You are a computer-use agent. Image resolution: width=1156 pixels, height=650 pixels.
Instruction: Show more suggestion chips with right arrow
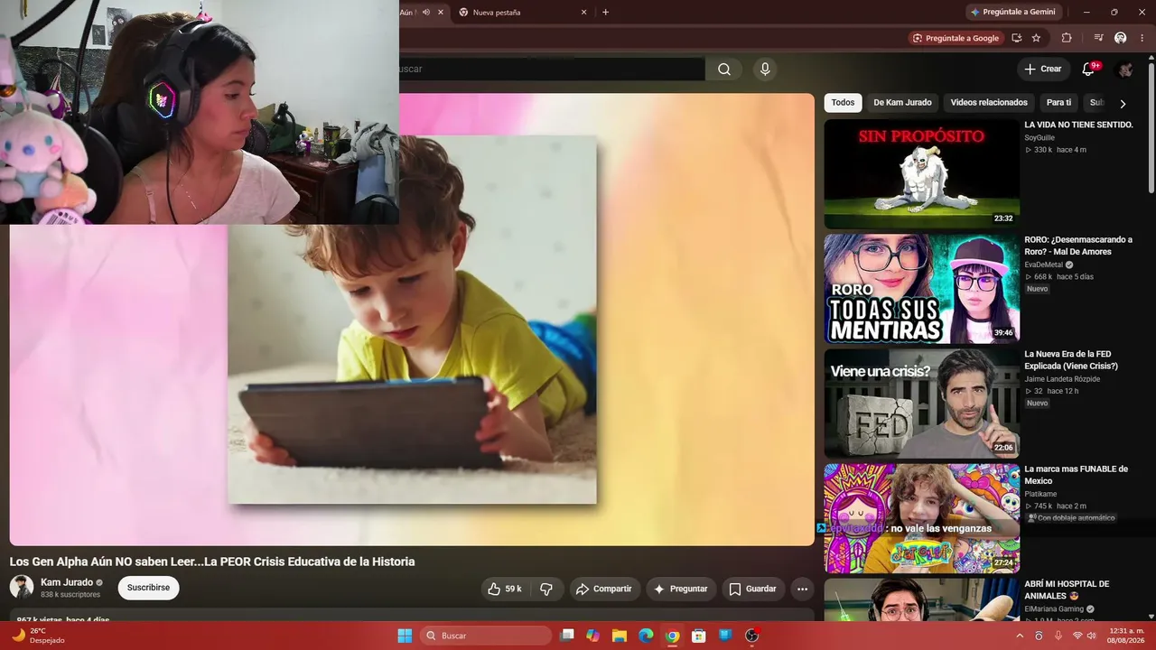click(x=1123, y=103)
